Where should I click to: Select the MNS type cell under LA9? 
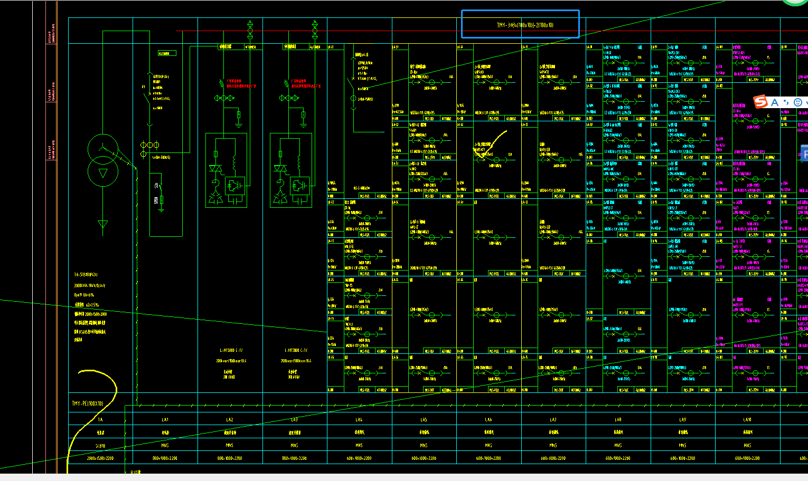(x=682, y=446)
